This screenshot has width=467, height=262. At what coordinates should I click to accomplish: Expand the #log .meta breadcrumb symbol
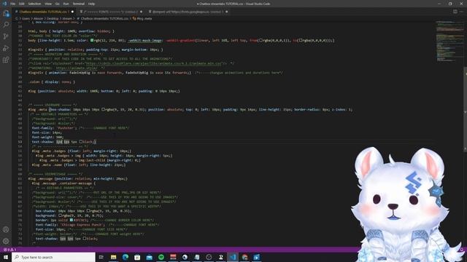142,18
